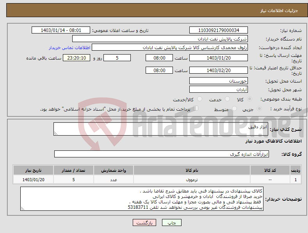Click the واحد شمارش column header
This screenshot has width=308, height=233.
coord(114,170)
